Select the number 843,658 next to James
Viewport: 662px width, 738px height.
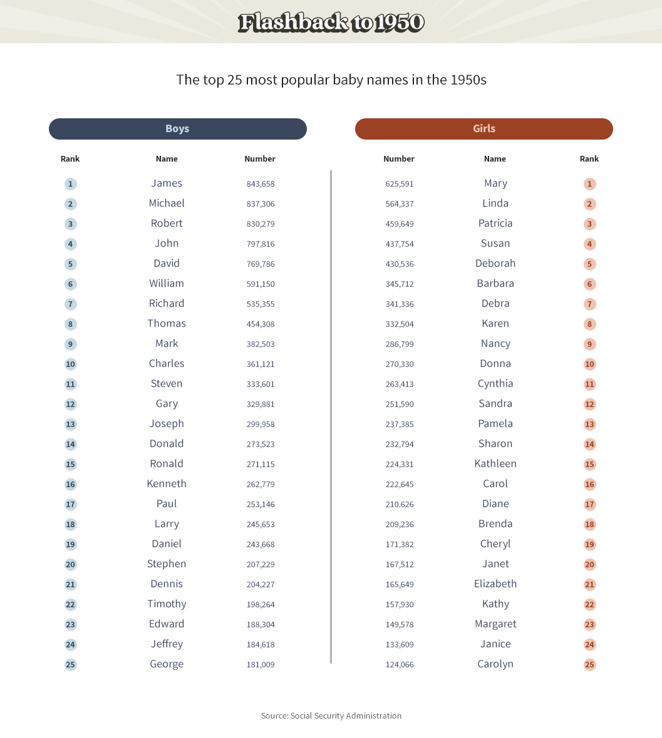[x=261, y=183]
